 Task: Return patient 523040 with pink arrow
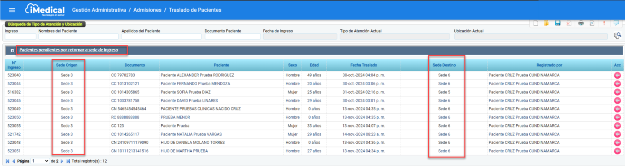(617, 75)
